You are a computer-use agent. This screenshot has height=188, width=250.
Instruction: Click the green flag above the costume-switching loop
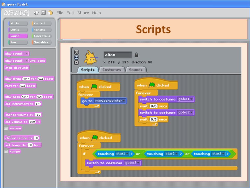click(152, 85)
